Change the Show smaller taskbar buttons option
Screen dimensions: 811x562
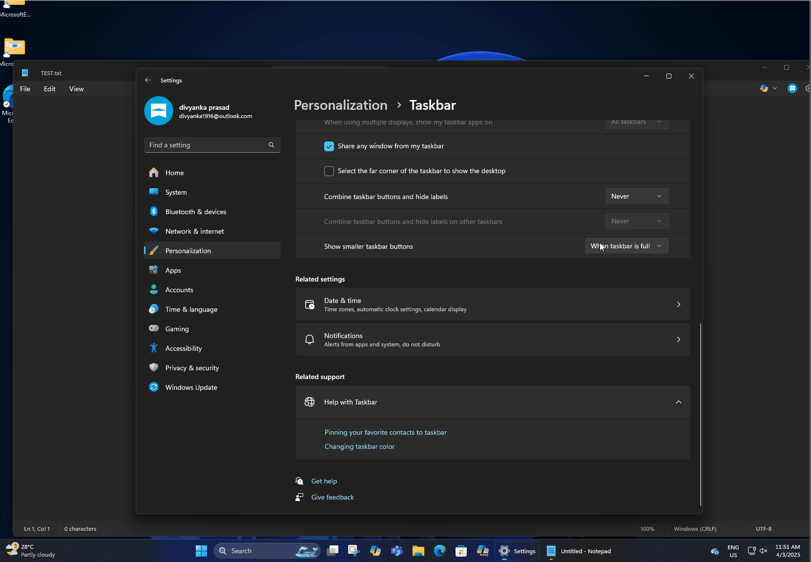click(x=626, y=246)
